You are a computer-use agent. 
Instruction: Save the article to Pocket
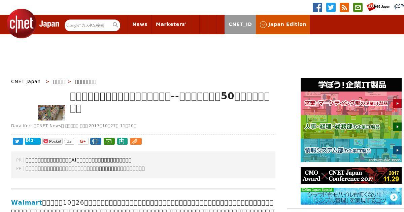point(53,141)
